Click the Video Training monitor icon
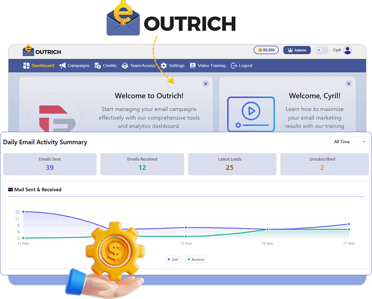The height and width of the screenshot is (299, 372). tap(192, 65)
